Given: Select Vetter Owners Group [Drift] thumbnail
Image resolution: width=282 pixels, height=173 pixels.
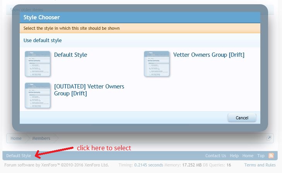Looking at the screenshot, I should (157, 64).
